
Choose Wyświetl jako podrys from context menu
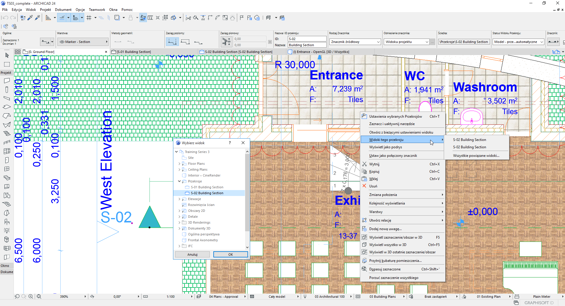click(385, 147)
